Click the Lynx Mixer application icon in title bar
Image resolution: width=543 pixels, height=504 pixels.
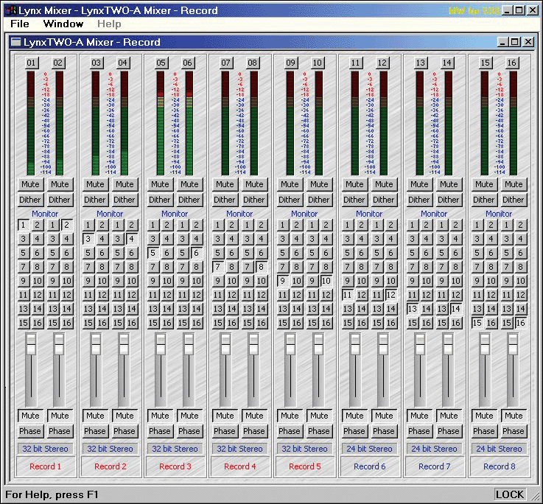(x=10, y=10)
